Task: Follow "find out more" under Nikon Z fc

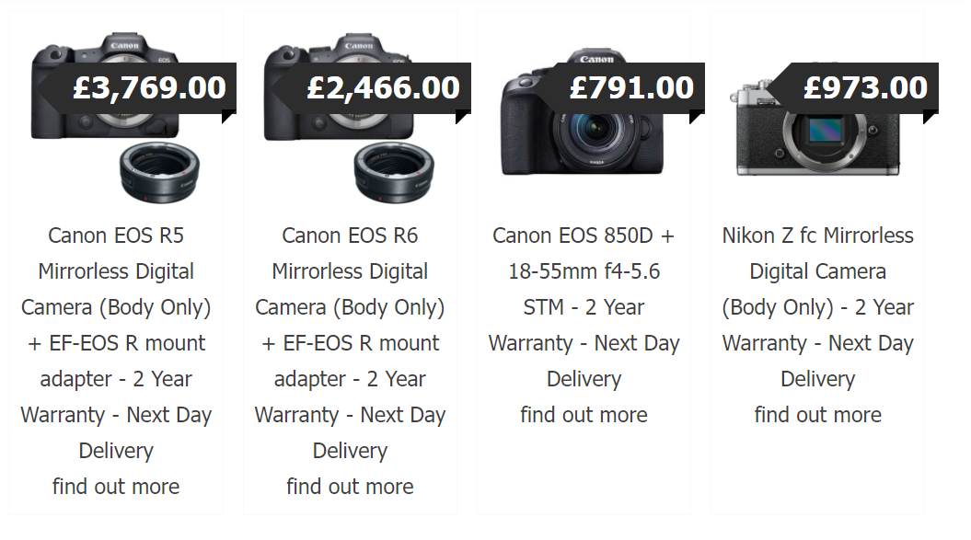Action: 817,415
